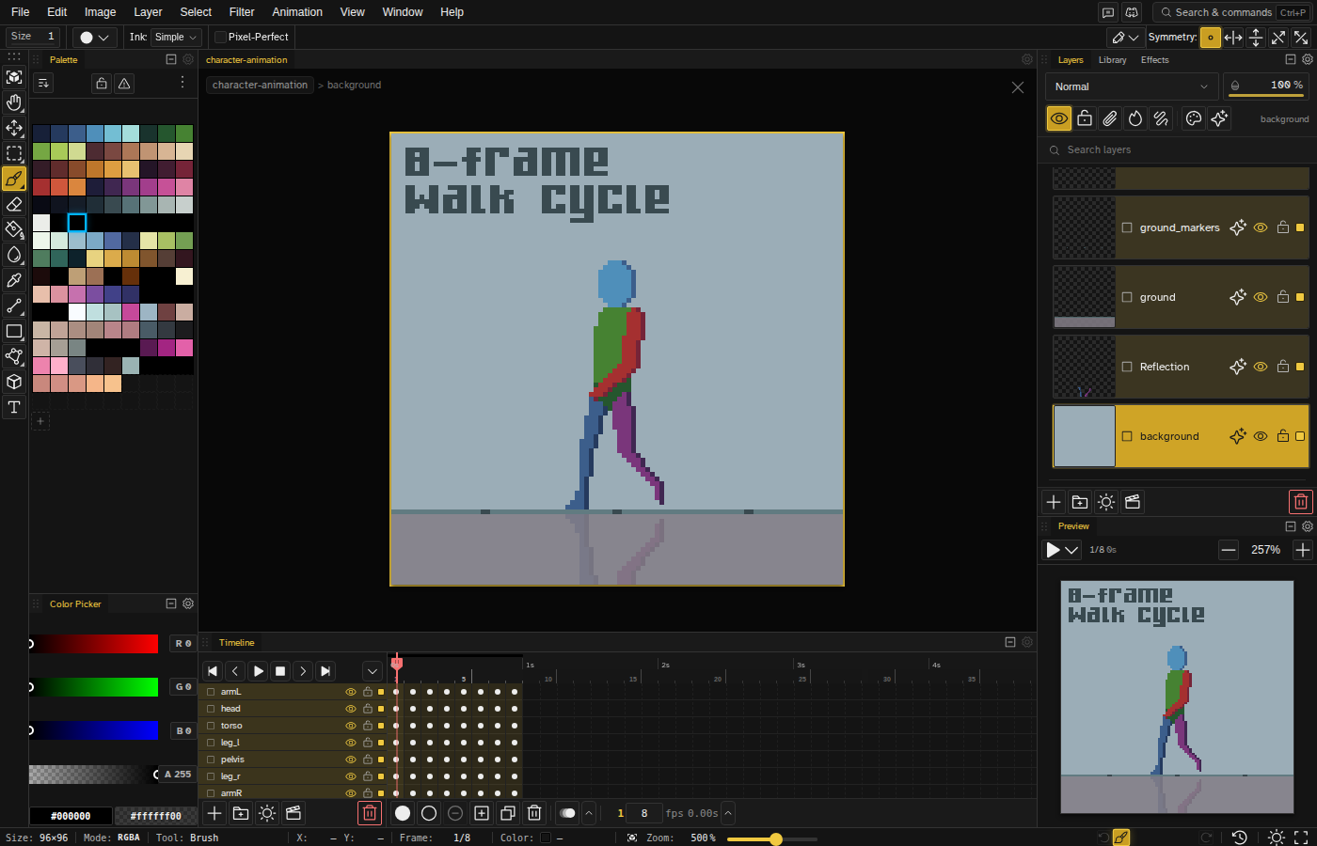The width and height of the screenshot is (1317, 846).
Task: Increase preview zoom with plus button
Action: pyautogui.click(x=1302, y=550)
